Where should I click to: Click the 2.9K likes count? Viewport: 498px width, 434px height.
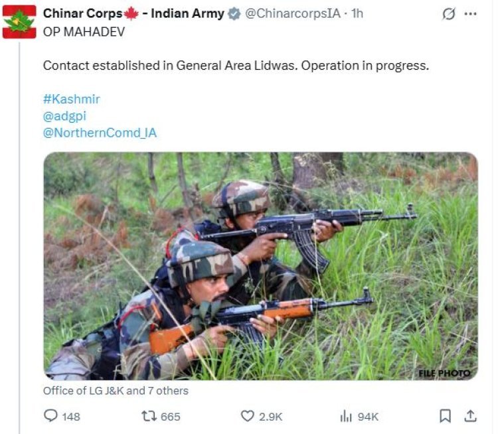pyautogui.click(x=270, y=417)
